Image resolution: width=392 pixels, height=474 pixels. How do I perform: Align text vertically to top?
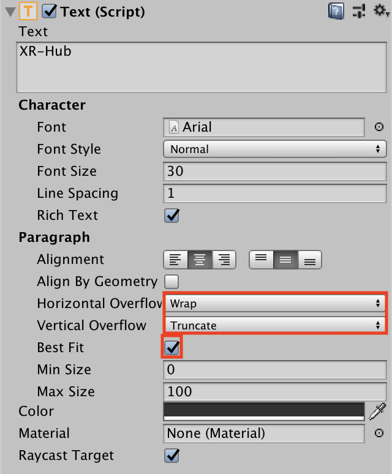coord(261,260)
